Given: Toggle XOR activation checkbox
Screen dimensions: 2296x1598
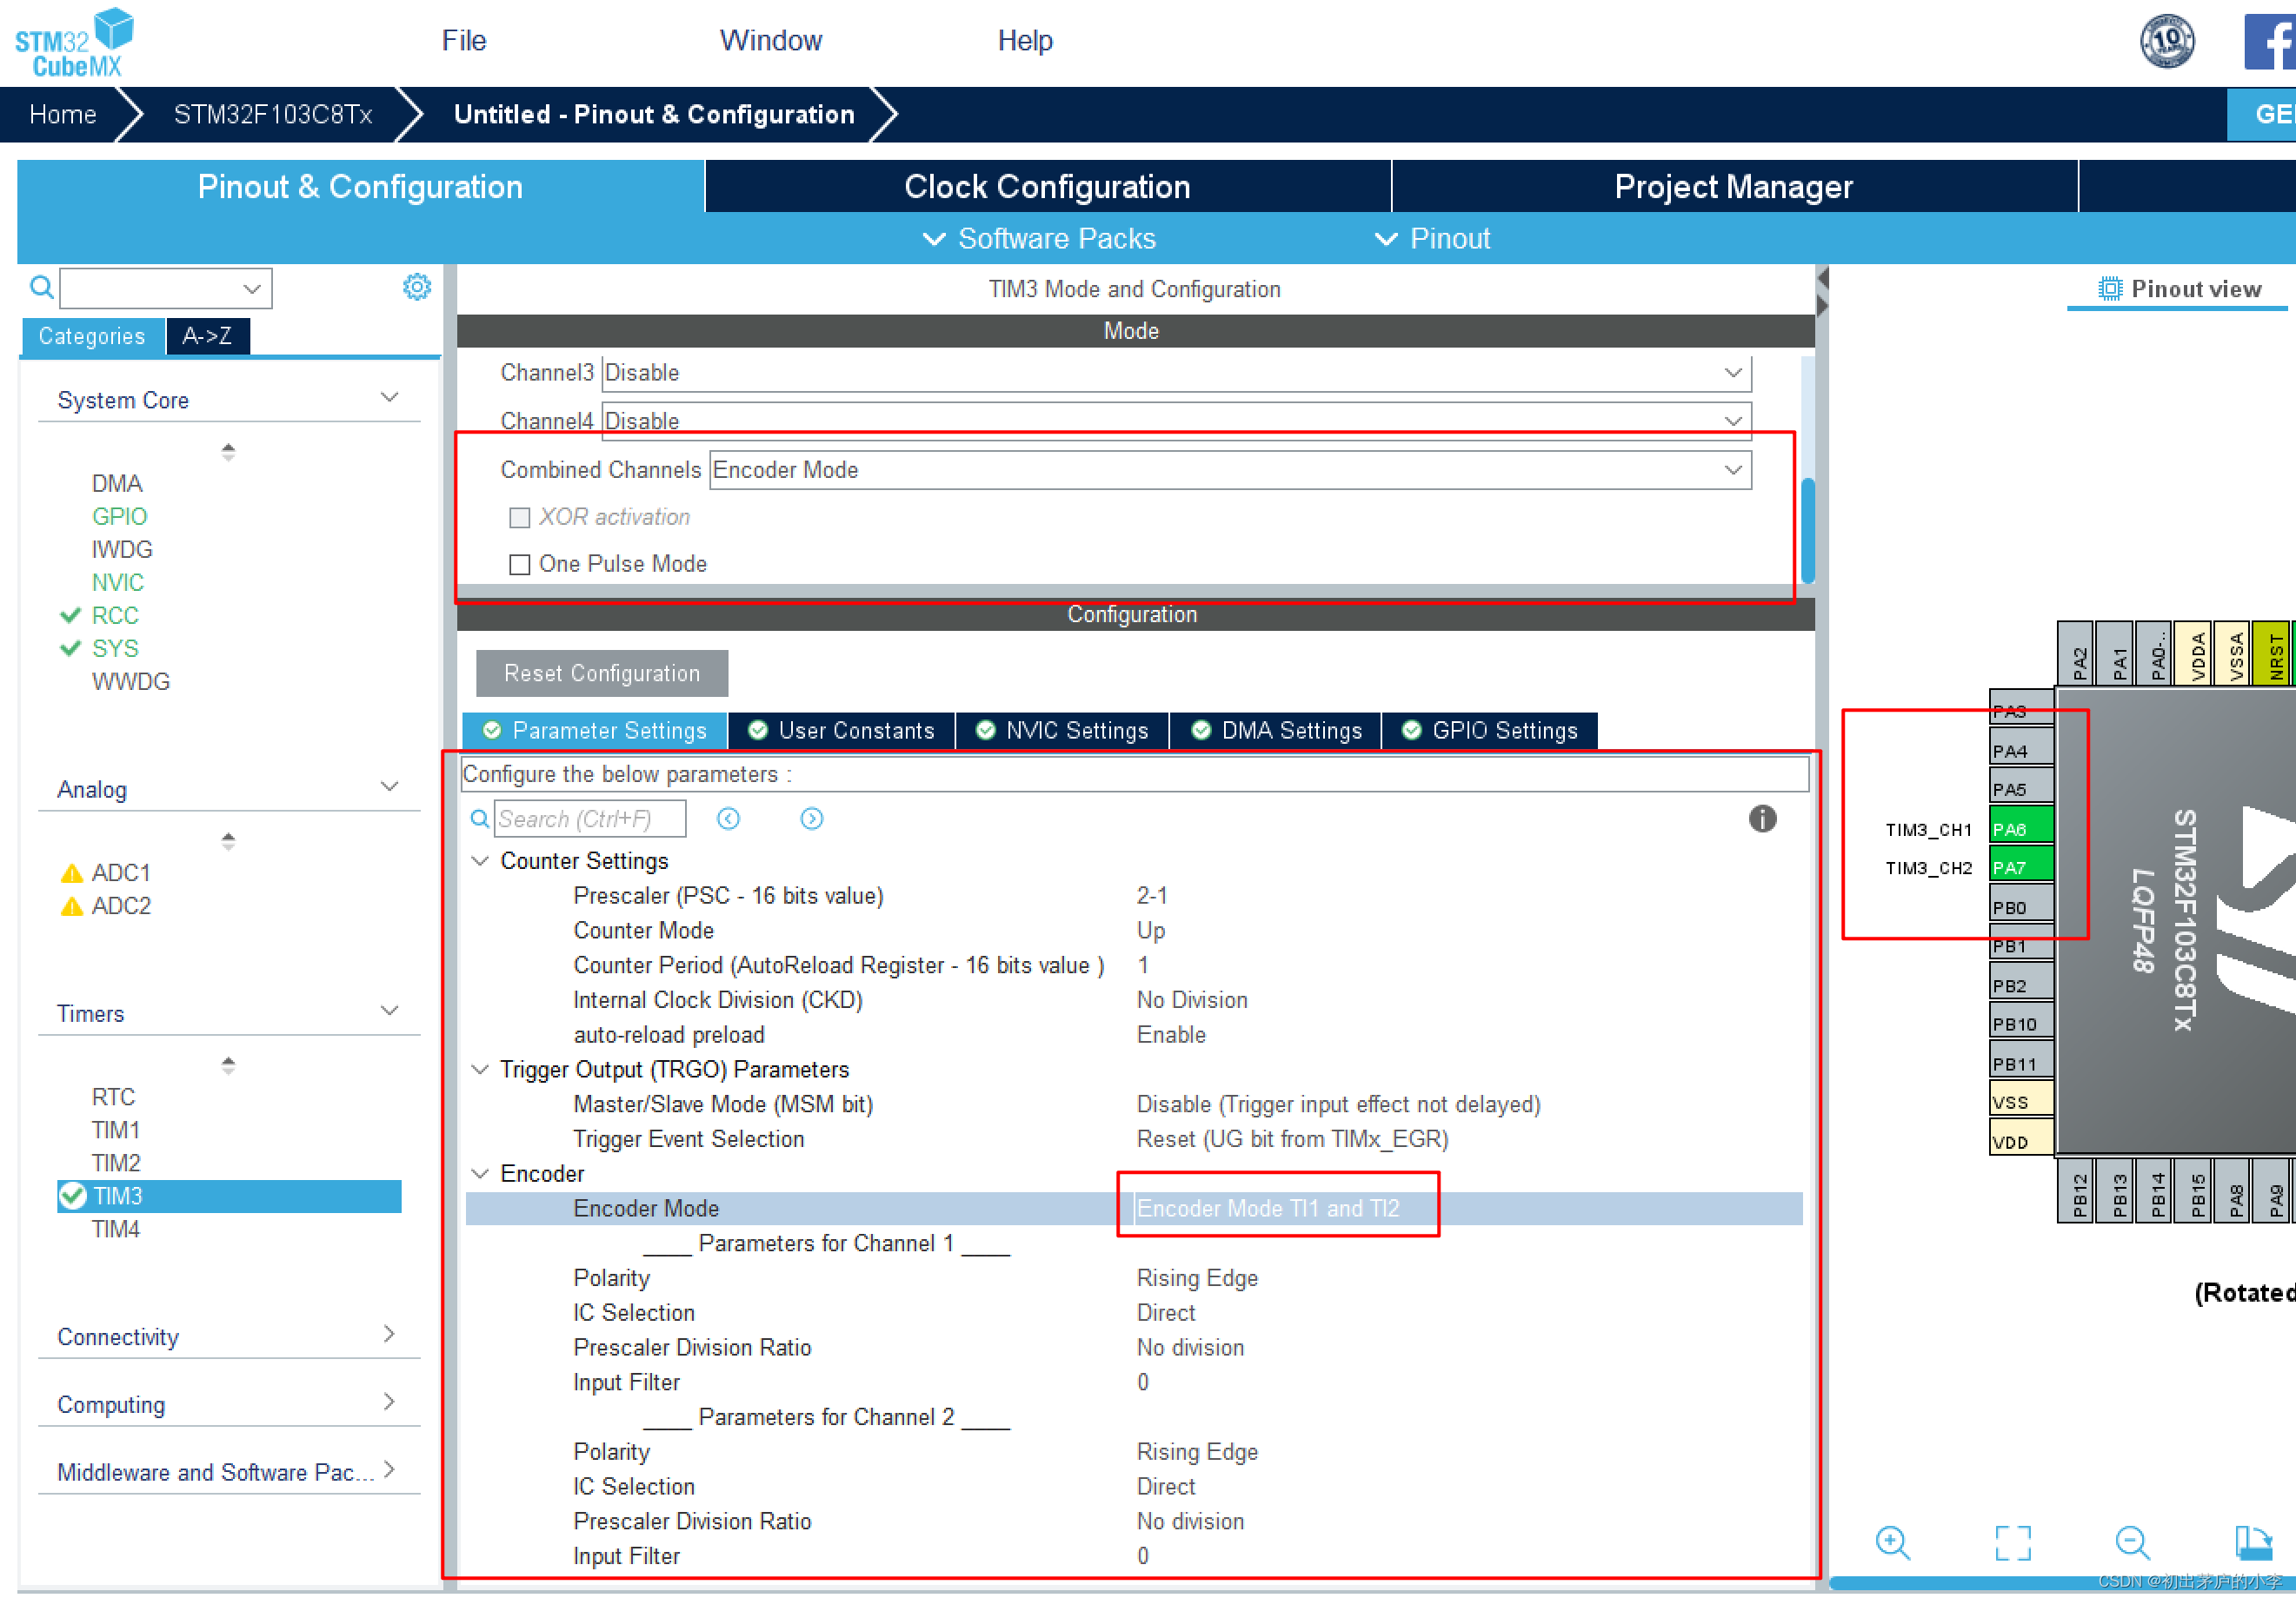Looking at the screenshot, I should click(x=519, y=518).
